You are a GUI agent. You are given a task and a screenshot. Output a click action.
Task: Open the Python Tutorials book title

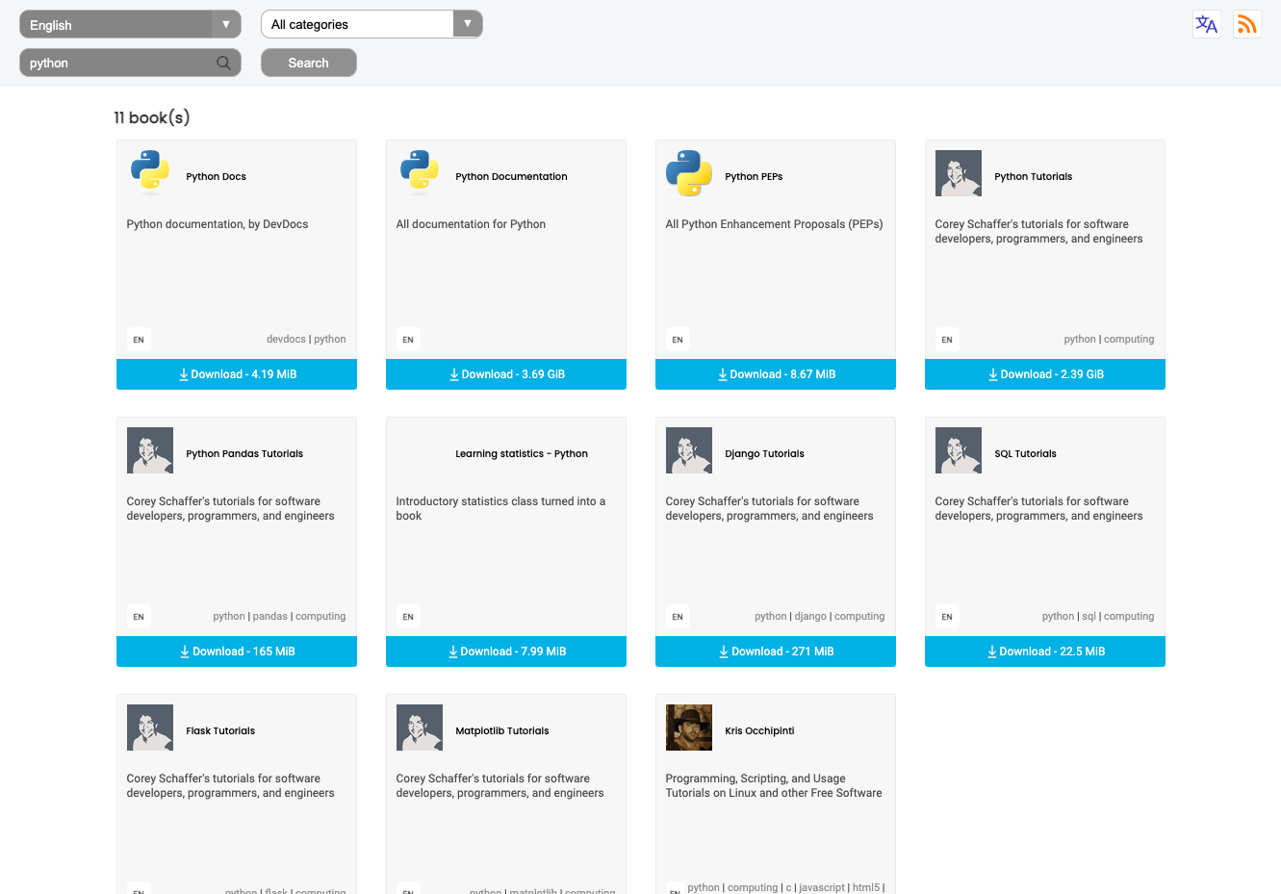1033,177
